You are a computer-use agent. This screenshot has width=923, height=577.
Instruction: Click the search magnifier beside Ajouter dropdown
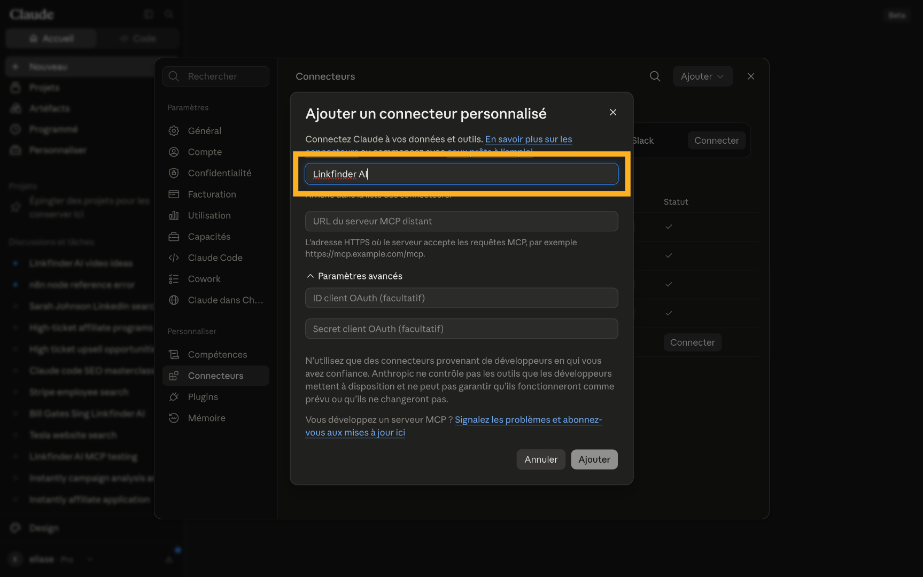pyautogui.click(x=655, y=76)
